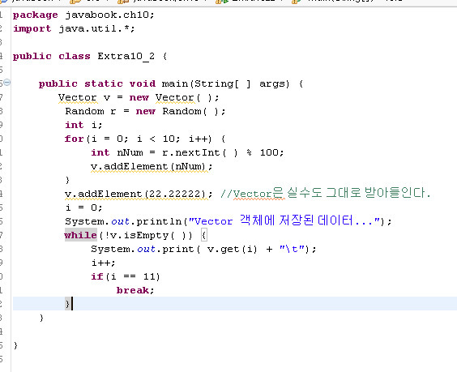457x372 pixels.
Task: Click the "package" keyword
Action: 36,15
